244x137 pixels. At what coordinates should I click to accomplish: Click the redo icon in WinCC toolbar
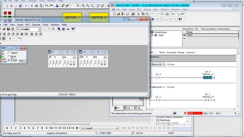coord(51,6)
